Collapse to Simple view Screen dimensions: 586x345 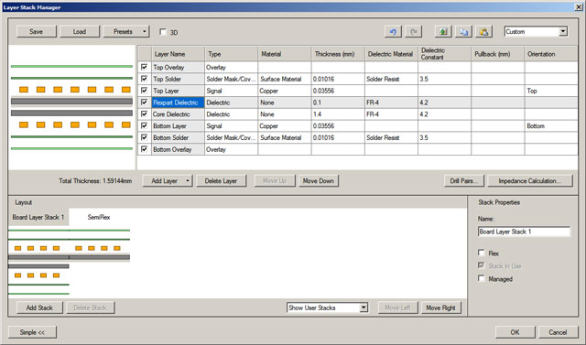[x=32, y=332]
